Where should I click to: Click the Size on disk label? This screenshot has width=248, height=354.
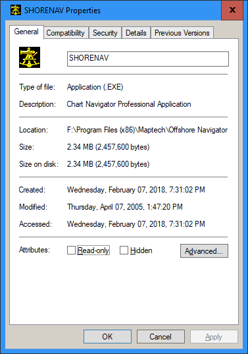point(39,164)
